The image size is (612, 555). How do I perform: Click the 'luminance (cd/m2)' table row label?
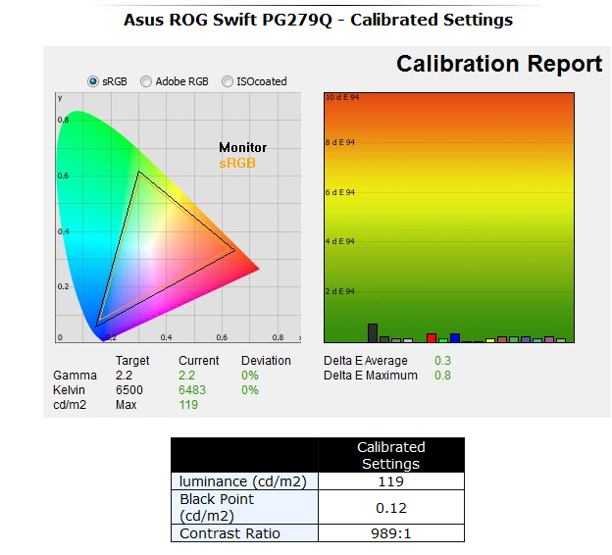243,481
